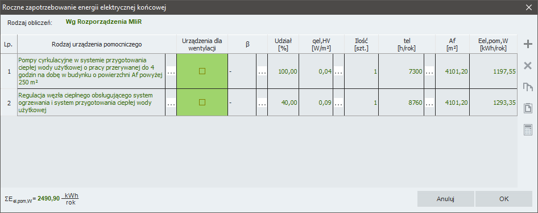Close the dialog with the title bar X
The width and height of the screenshot is (538, 213).
pyautogui.click(x=529, y=7)
